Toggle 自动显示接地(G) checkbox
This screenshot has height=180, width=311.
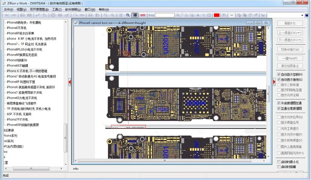click(279, 79)
